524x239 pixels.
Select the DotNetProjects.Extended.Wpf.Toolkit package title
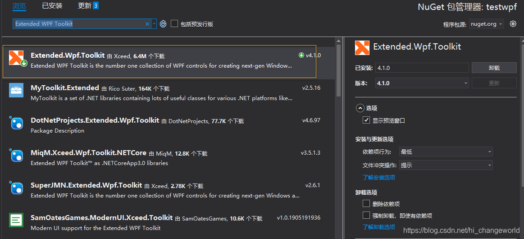pyautogui.click(x=95, y=120)
